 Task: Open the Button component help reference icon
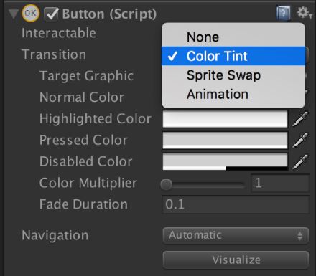point(284,14)
